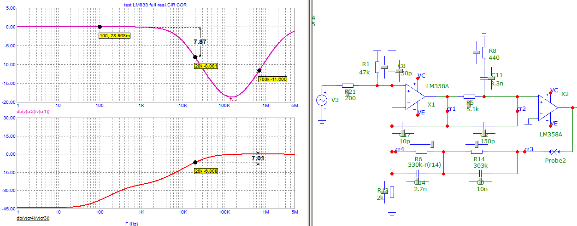Screen dimensions: 577x226
Task: Click the node label 'cr3'
Action: pyautogui.click(x=529, y=149)
